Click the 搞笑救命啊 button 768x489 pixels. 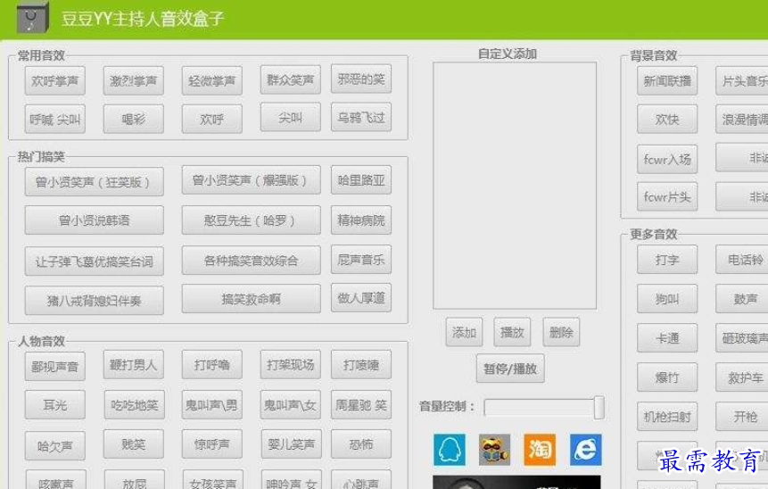[x=251, y=298]
